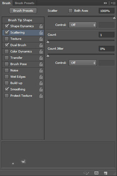Click the lock icon beside Smoothing
Image resolution: width=117 pixels, height=176 pixels.
pos(41,89)
